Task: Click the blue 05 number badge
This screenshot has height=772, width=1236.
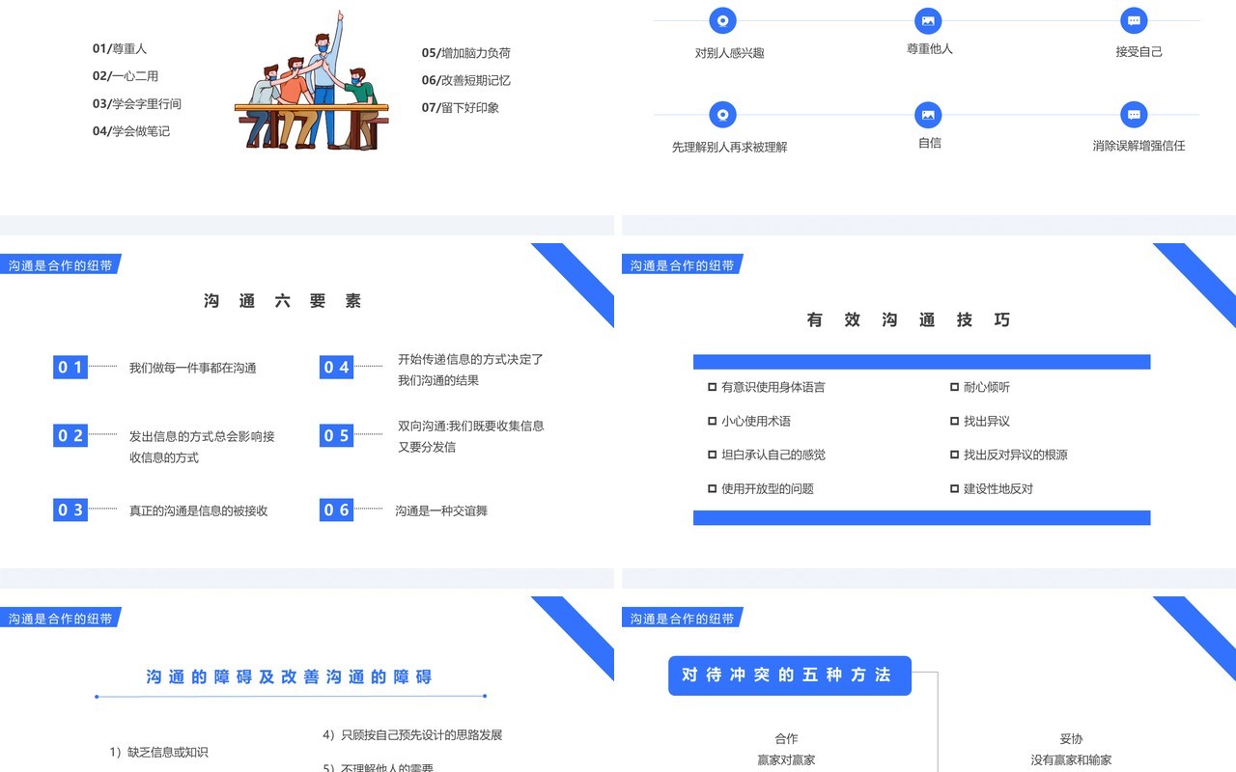Action: tap(336, 435)
